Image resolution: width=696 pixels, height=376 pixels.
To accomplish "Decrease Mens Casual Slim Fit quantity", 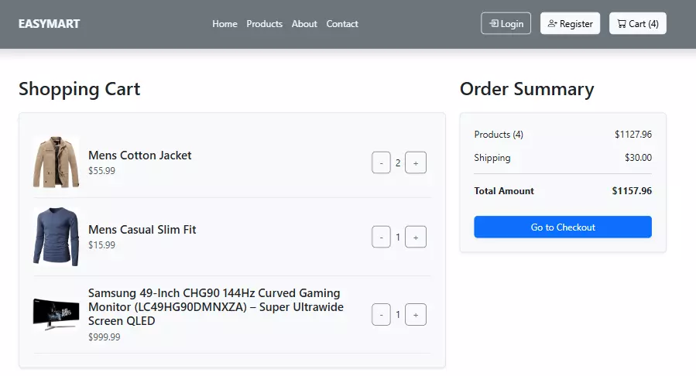I will pos(381,237).
